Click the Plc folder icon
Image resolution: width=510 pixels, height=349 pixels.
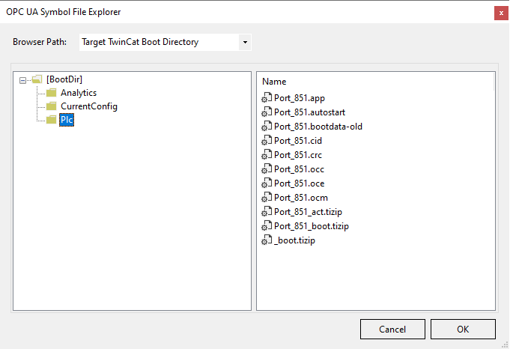click(x=51, y=120)
